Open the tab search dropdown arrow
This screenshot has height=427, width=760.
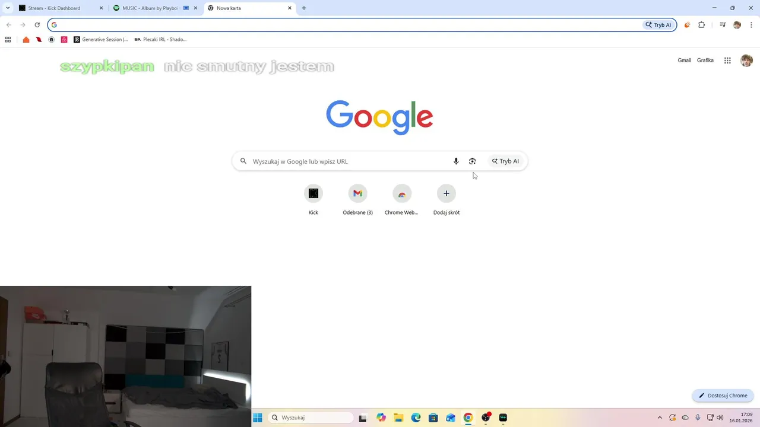click(8, 8)
